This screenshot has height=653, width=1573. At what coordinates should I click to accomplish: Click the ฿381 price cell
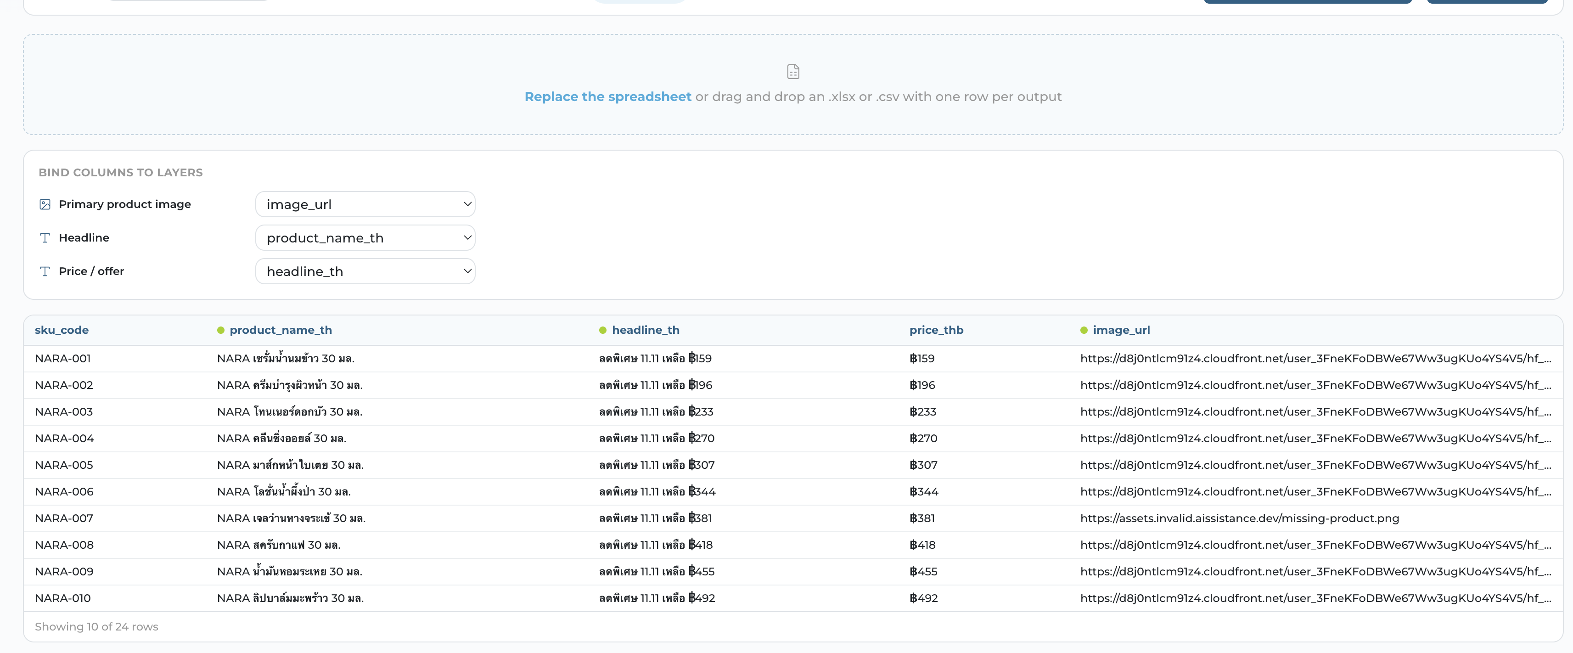(x=922, y=518)
